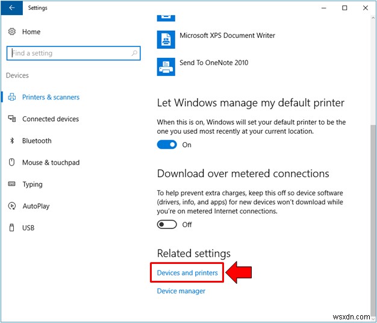Viewport: 377px width, 323px height.
Task: Click the Bluetooth icon in sidebar
Action: pos(11,141)
